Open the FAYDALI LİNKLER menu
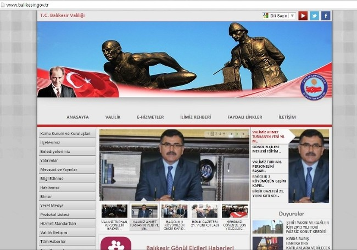357x250 pixels. coord(245,117)
